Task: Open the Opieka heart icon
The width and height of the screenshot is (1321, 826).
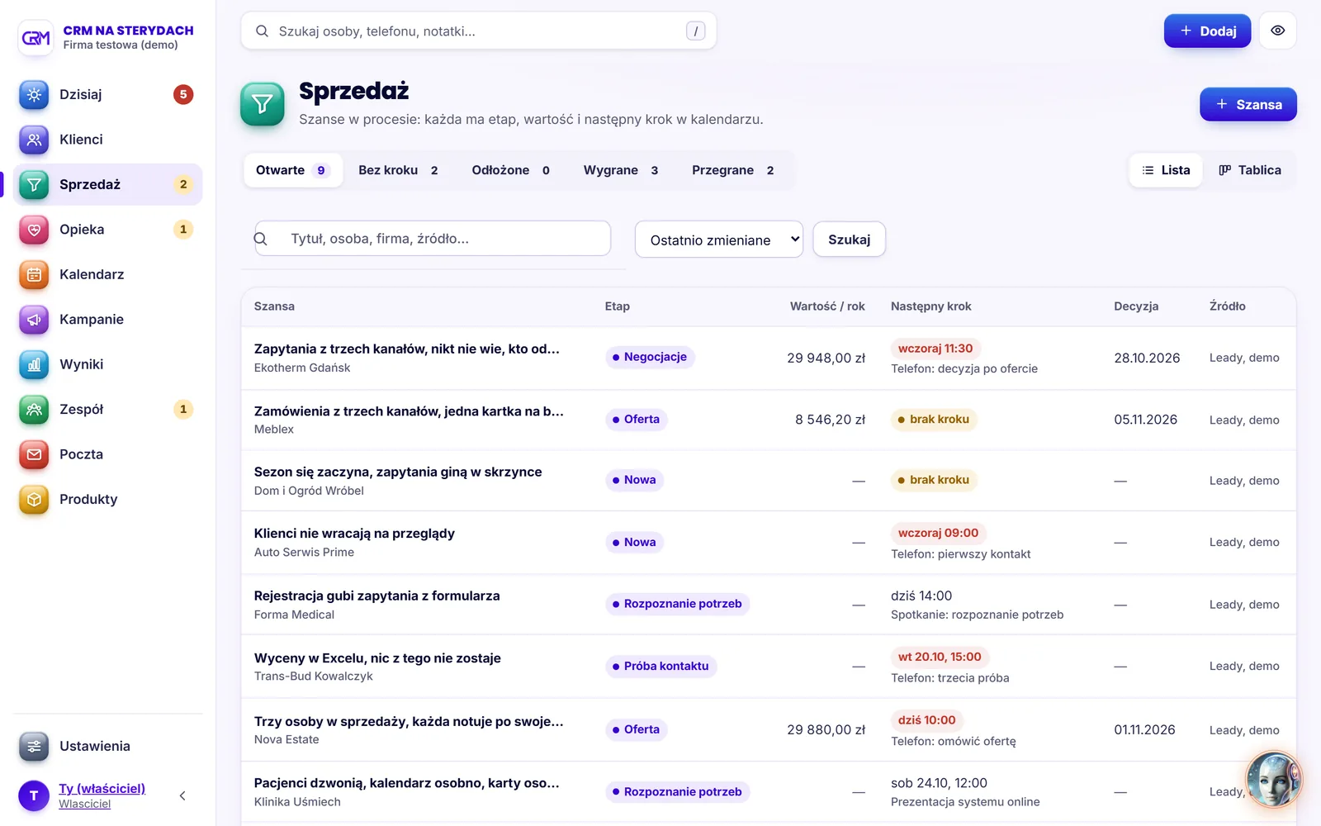Action: (x=34, y=230)
